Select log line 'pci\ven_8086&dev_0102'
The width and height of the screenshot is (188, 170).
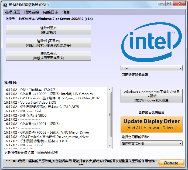(52, 98)
